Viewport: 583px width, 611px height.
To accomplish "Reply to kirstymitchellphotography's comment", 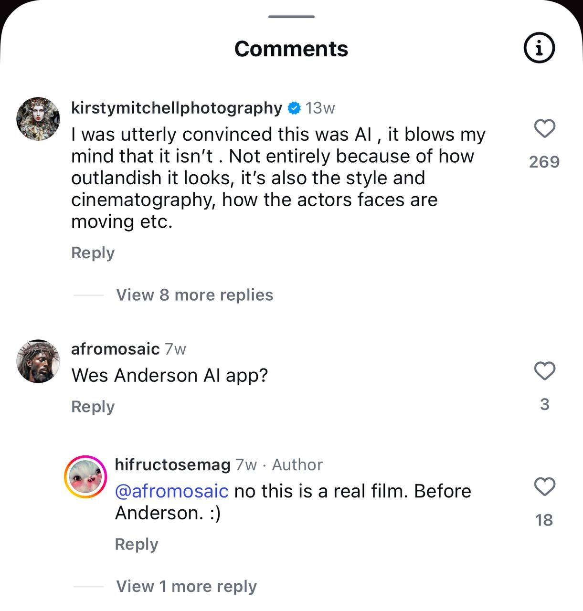I will click(93, 253).
